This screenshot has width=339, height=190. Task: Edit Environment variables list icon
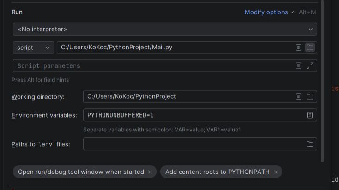point(310,115)
